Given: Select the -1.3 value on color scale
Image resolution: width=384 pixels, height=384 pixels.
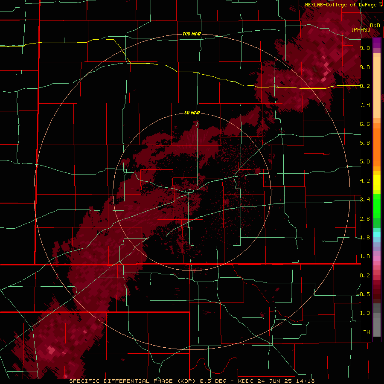Looking at the screenshot, I should pyautogui.click(x=364, y=313).
